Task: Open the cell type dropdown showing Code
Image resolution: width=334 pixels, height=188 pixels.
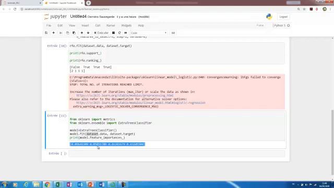Action: click(x=148, y=33)
